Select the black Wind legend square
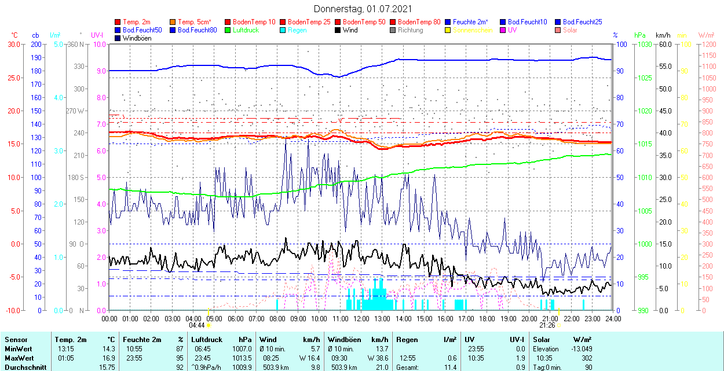 click(338, 30)
